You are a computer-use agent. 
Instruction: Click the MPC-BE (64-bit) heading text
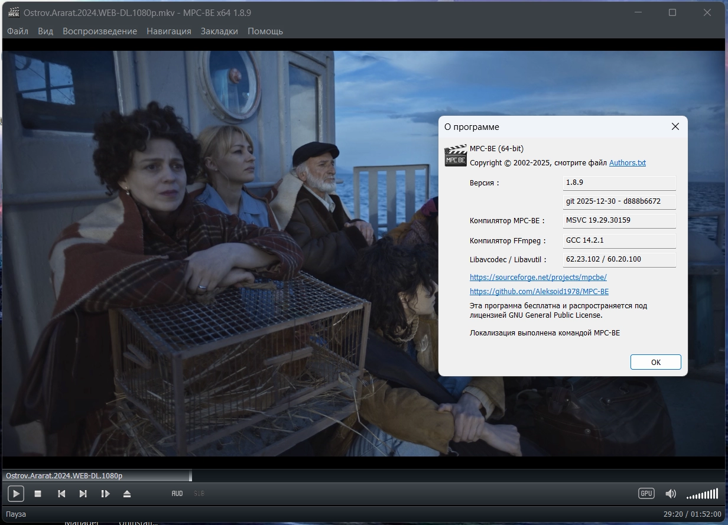pos(496,148)
